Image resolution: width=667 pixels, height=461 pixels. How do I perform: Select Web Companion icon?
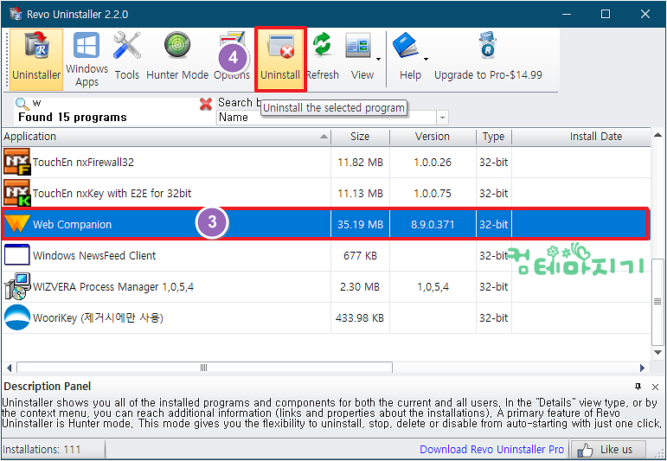(x=17, y=224)
